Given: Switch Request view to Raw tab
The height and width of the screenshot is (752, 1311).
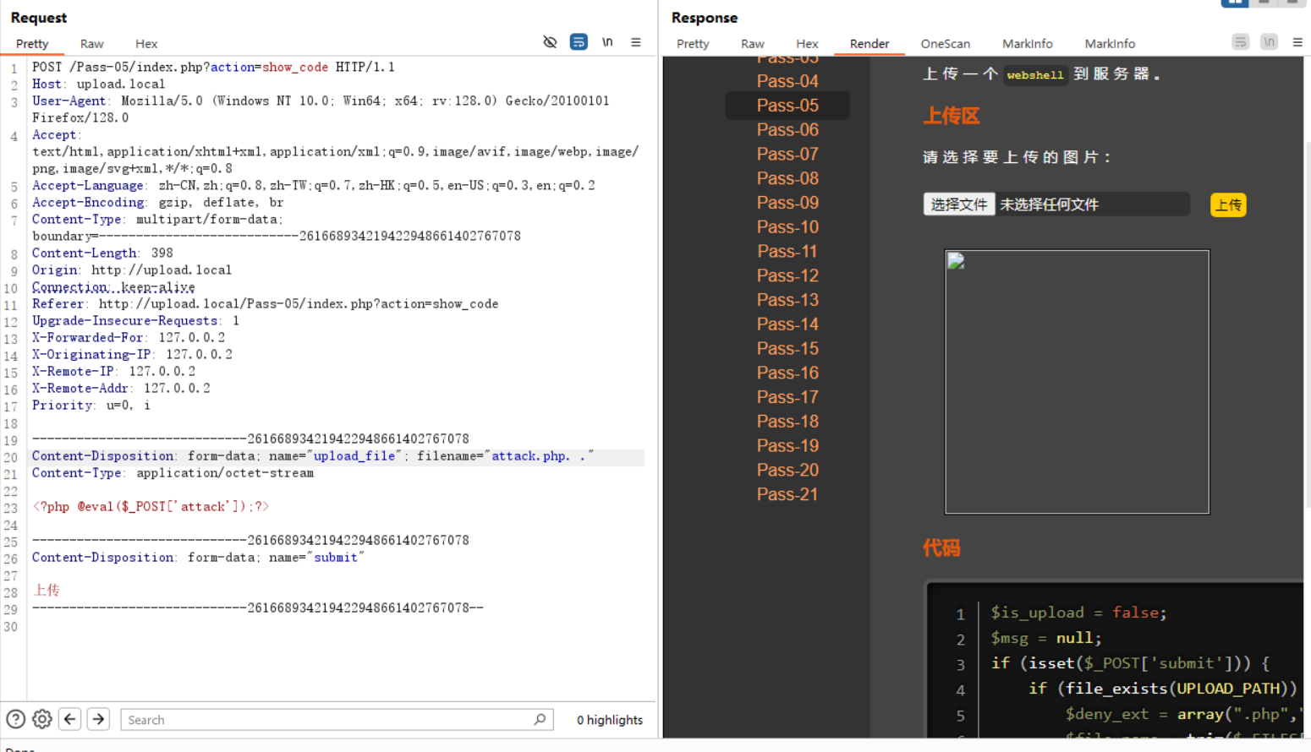Looking at the screenshot, I should [x=92, y=44].
